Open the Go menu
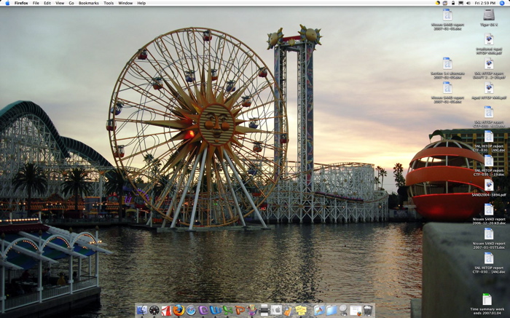The image size is (510, 318). pyautogui.click(x=71, y=3)
